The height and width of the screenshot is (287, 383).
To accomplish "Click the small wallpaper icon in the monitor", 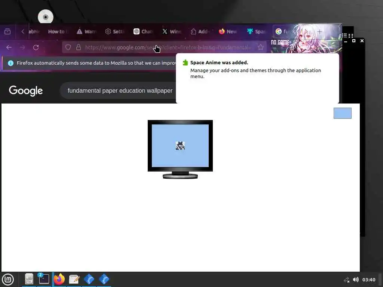I will 180,146.
